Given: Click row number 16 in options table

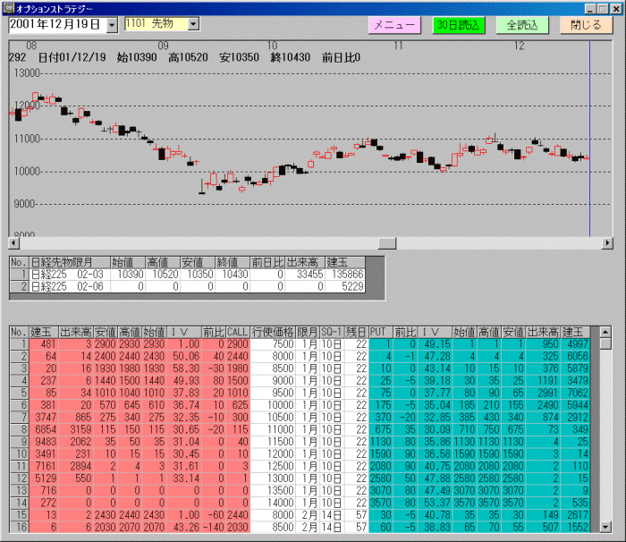Looking at the screenshot, I should 19,527.
